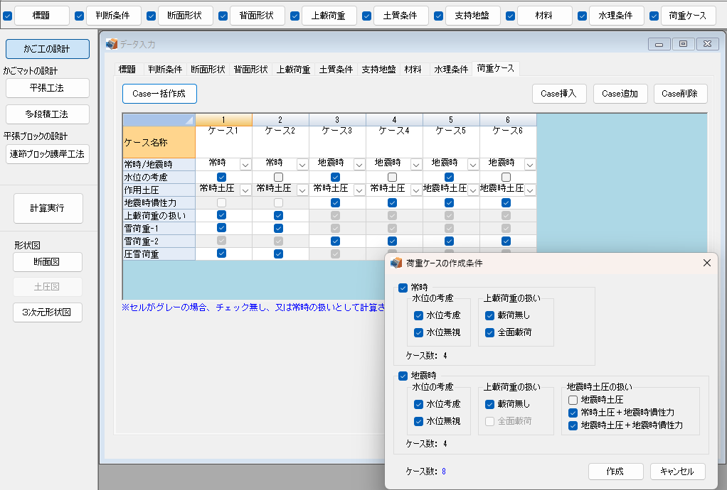The width and height of the screenshot is (727, 490).
Task: Open 作用土圧 dropdown for ケース6
Action: click(x=530, y=190)
